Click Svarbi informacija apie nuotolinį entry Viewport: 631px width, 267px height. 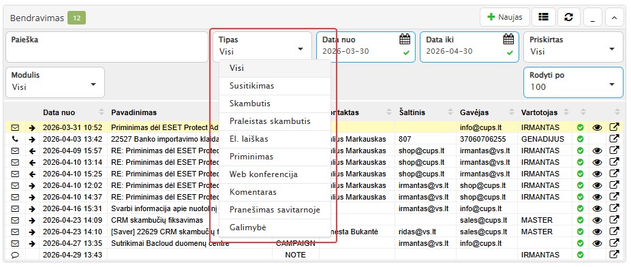164,208
